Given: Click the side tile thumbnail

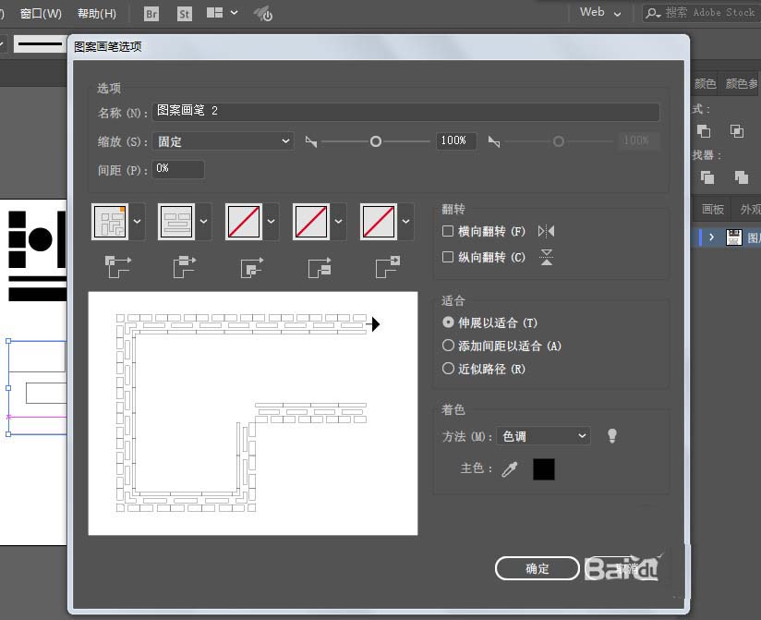Looking at the screenshot, I should click(176, 222).
